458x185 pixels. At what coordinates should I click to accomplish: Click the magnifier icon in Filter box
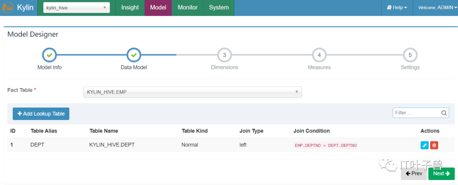coord(444,113)
